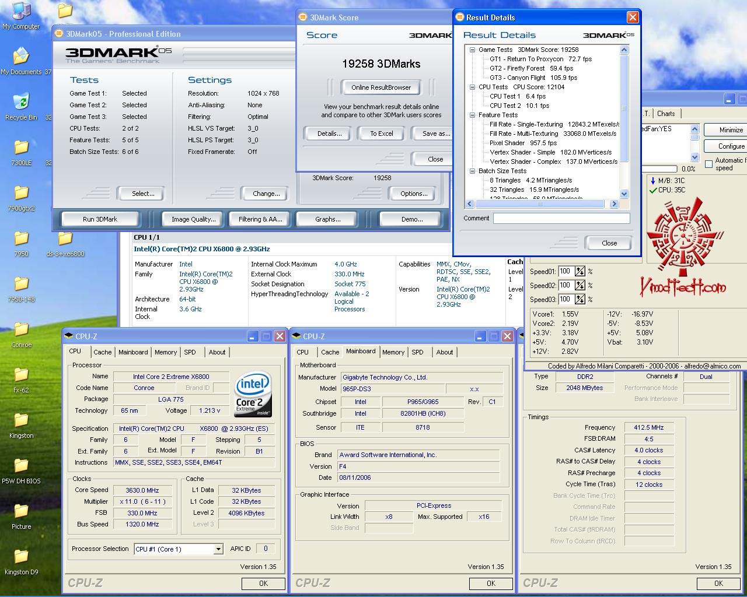Click OK in the CPU-Z mainboard window
This screenshot has height=597, width=747.
pos(491,584)
